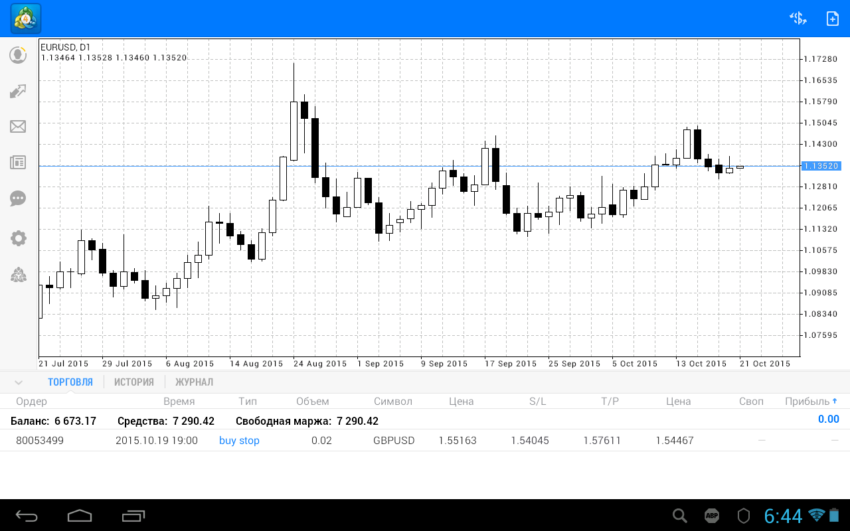Click the 21 Jul 2015 date label

pyautogui.click(x=64, y=364)
